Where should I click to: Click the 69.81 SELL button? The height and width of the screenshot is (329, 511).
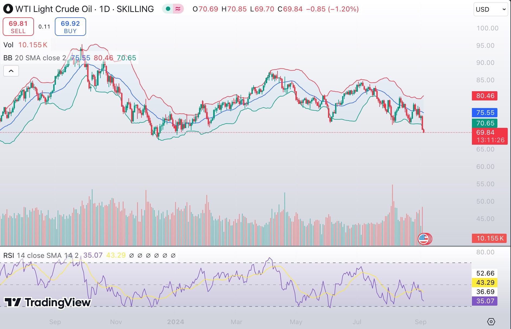[18, 27]
